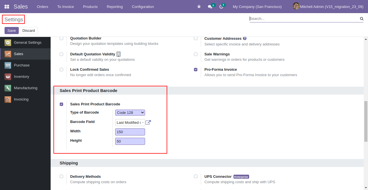Click the Height input field
The width and height of the screenshot is (368, 190).
(x=130, y=141)
